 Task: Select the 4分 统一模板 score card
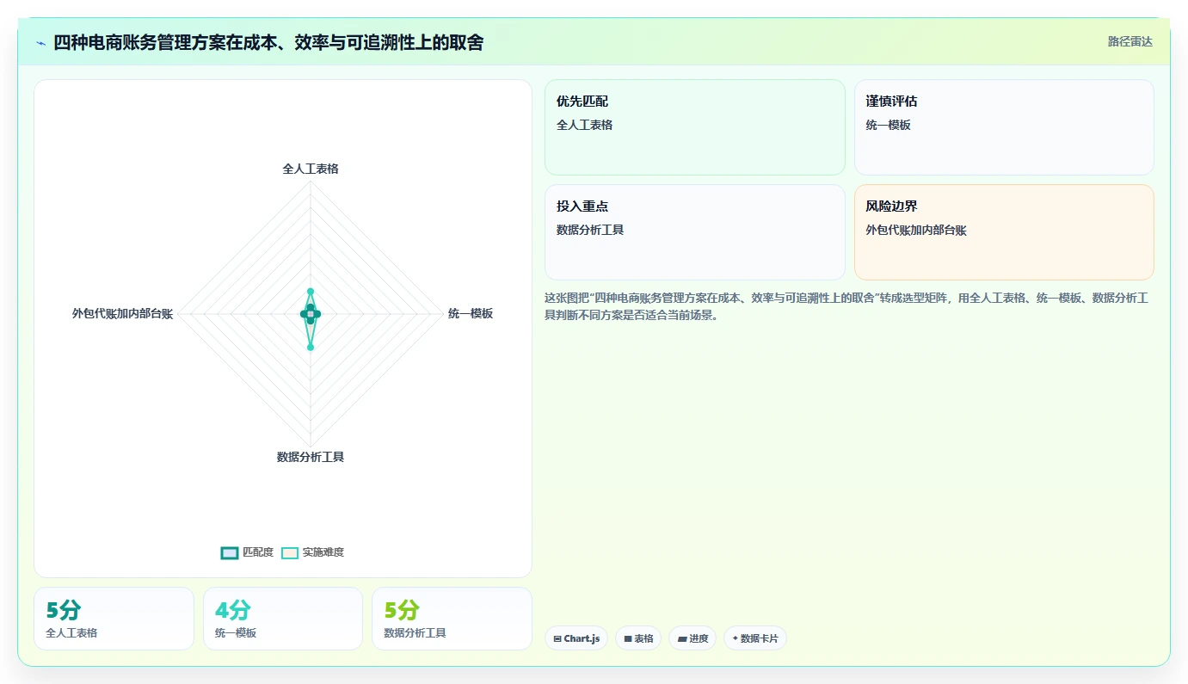click(283, 619)
